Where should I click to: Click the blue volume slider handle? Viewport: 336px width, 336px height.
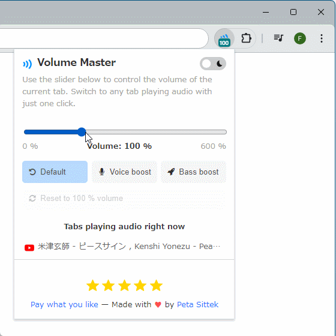click(x=82, y=132)
